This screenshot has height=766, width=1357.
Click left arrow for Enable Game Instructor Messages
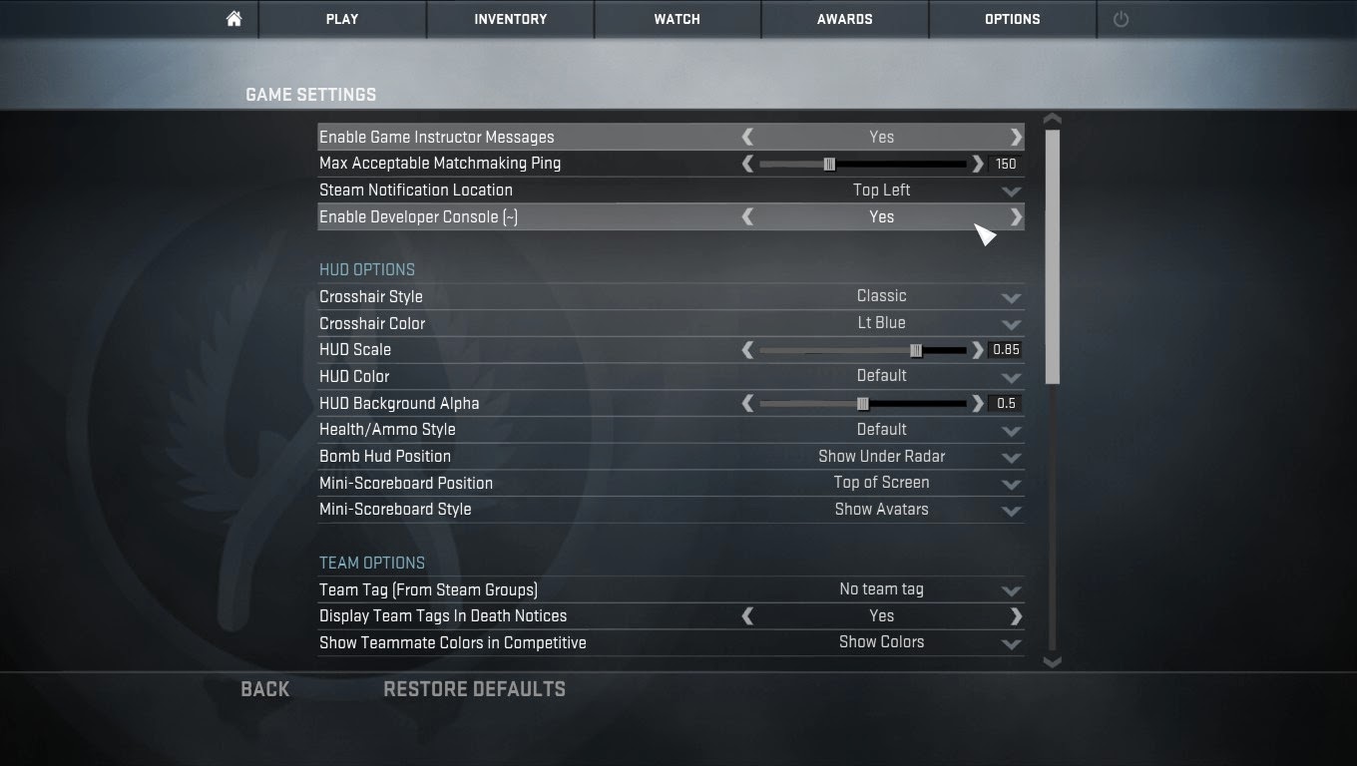coord(747,137)
